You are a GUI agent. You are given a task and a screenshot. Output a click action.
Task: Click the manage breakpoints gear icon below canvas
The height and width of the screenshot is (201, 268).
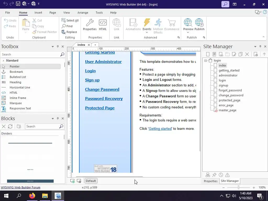pyautogui.click(x=79, y=181)
